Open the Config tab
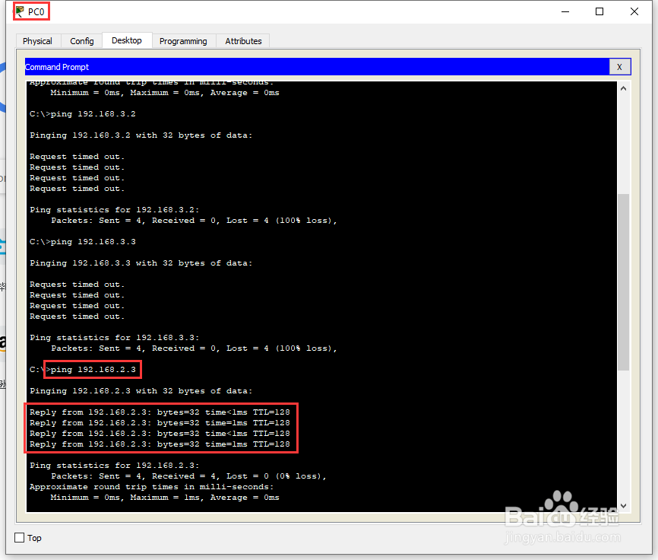The image size is (658, 560). 82,41
